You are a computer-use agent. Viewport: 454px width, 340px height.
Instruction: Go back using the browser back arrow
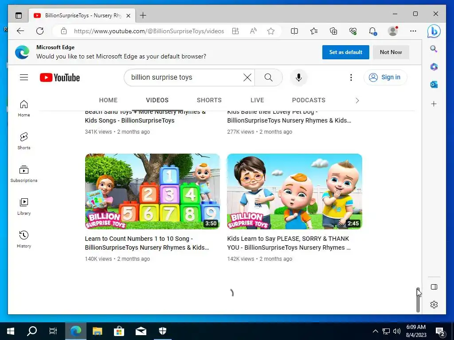coord(20,31)
